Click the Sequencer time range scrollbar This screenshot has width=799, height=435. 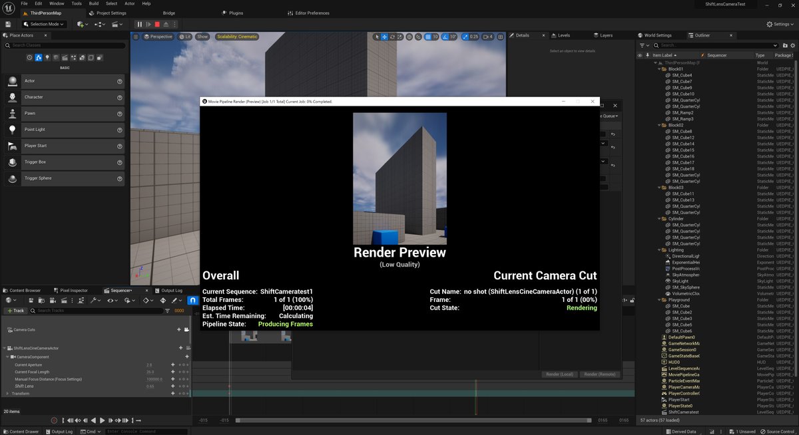(x=413, y=420)
